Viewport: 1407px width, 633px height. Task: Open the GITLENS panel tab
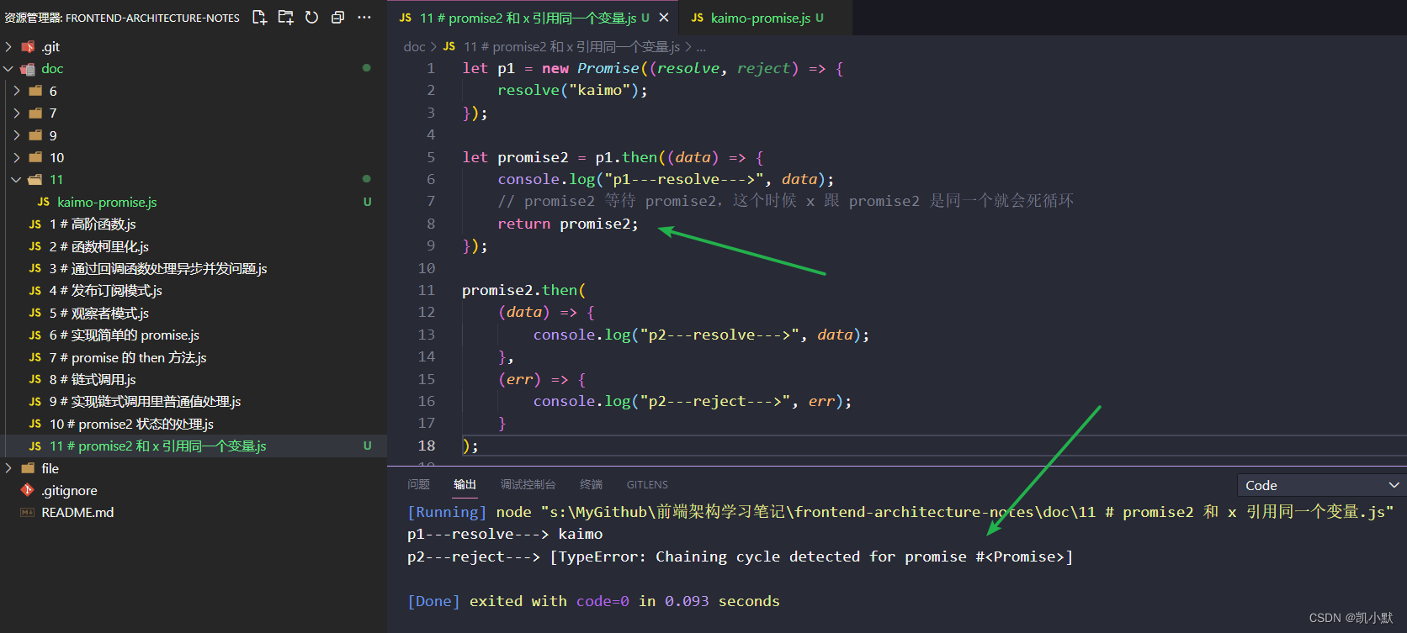pos(647,484)
